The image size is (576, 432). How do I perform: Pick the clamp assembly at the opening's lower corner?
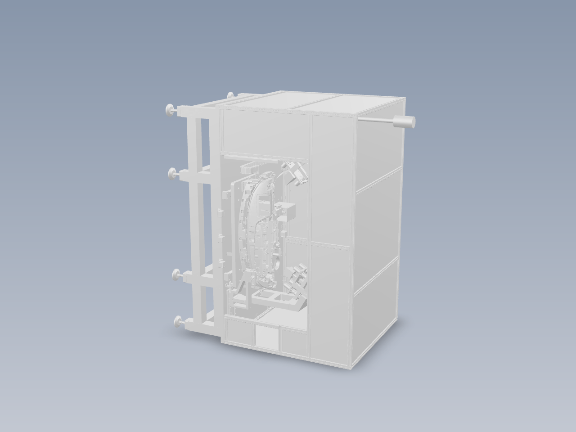(299, 281)
